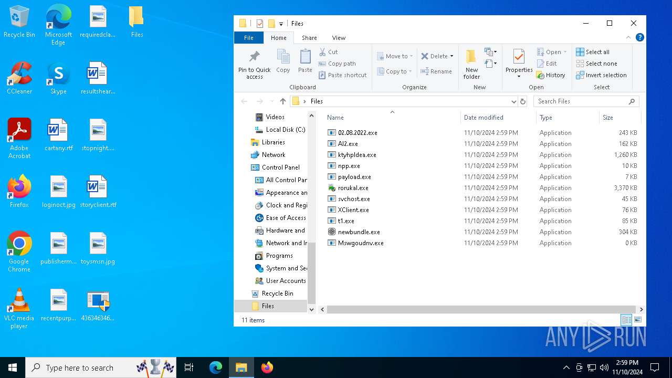
Task: Open notification center on taskbar
Action: coord(655,367)
